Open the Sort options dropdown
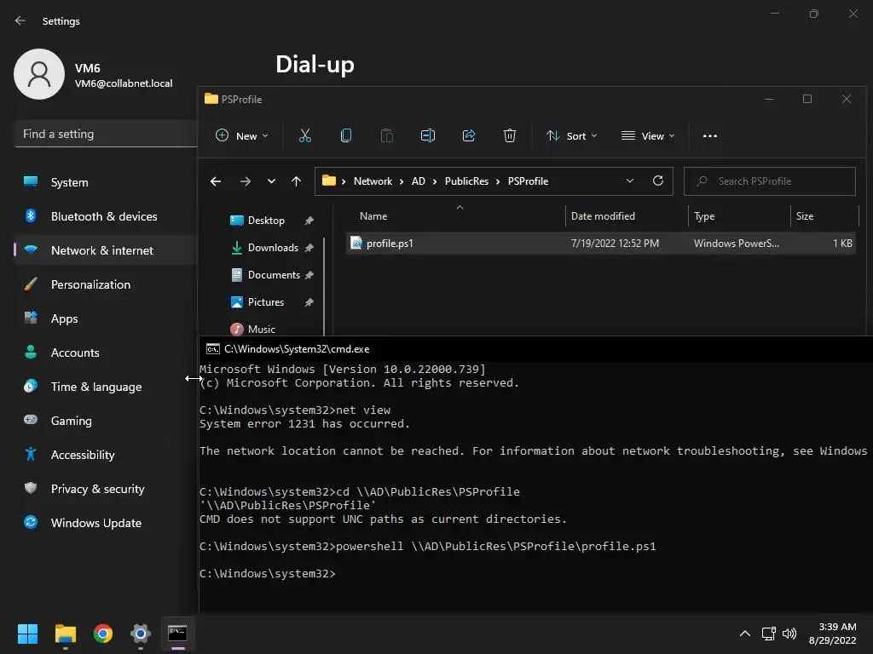Screen dimensions: 873x654 (x=572, y=135)
